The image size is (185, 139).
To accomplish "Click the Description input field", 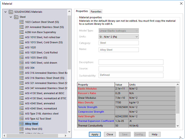I will pos(131,62).
